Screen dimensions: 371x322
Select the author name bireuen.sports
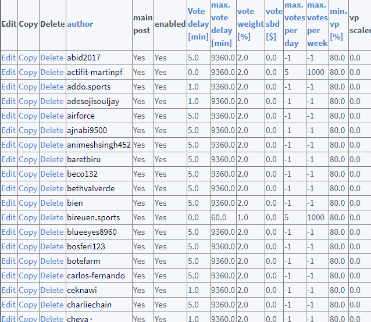tap(94, 217)
